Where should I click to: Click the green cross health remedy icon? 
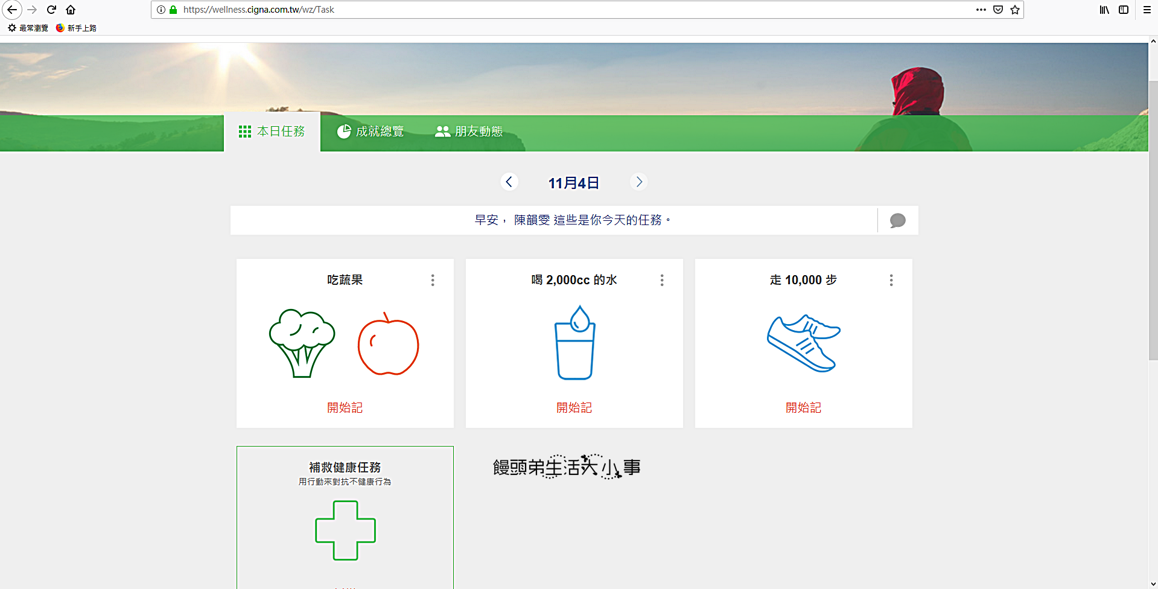(346, 530)
